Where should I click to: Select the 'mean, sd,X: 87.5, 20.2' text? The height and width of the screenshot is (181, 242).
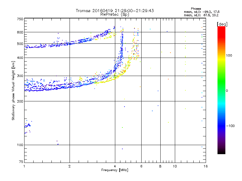pyautogui.click(x=201, y=15)
